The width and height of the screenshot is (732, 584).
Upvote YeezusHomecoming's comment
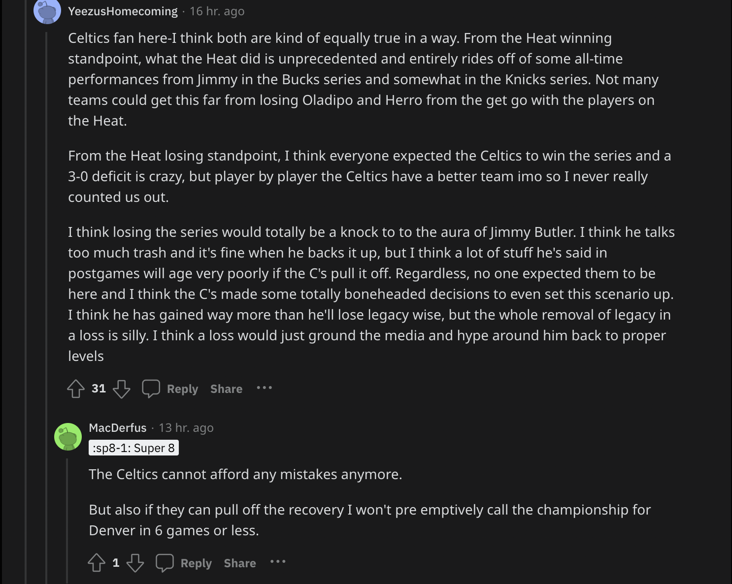tap(76, 389)
